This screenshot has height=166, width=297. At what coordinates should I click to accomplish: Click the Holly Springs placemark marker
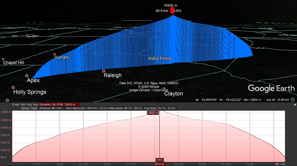[x=13, y=87]
